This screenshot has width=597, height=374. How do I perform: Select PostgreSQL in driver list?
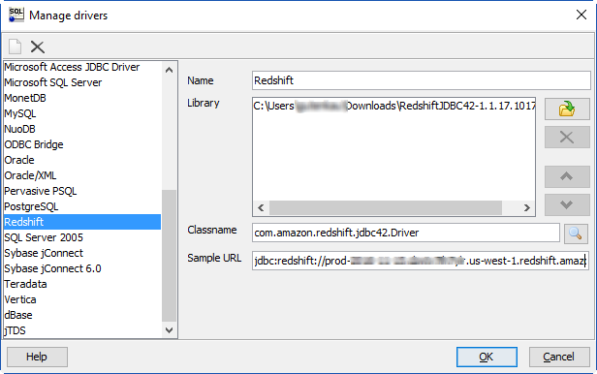82,206
